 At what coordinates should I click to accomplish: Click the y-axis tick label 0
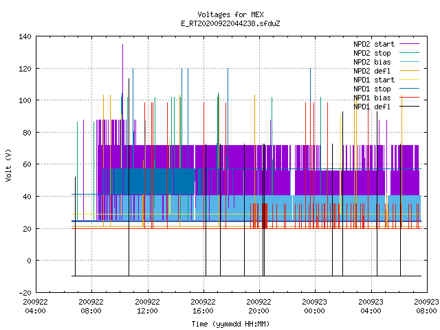(29, 261)
